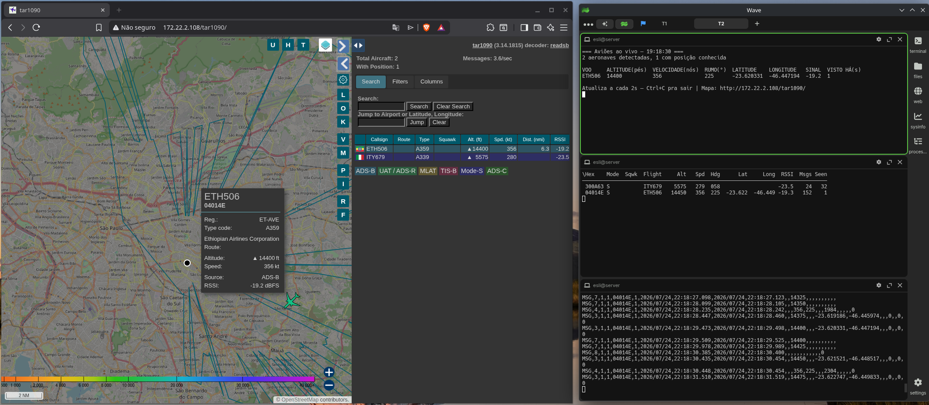Viewport: 929px width, 405px height.
Task: Click the MLAT legend color label
Action: [428, 171]
